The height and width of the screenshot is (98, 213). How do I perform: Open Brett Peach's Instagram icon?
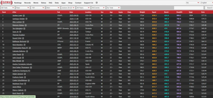23,93
